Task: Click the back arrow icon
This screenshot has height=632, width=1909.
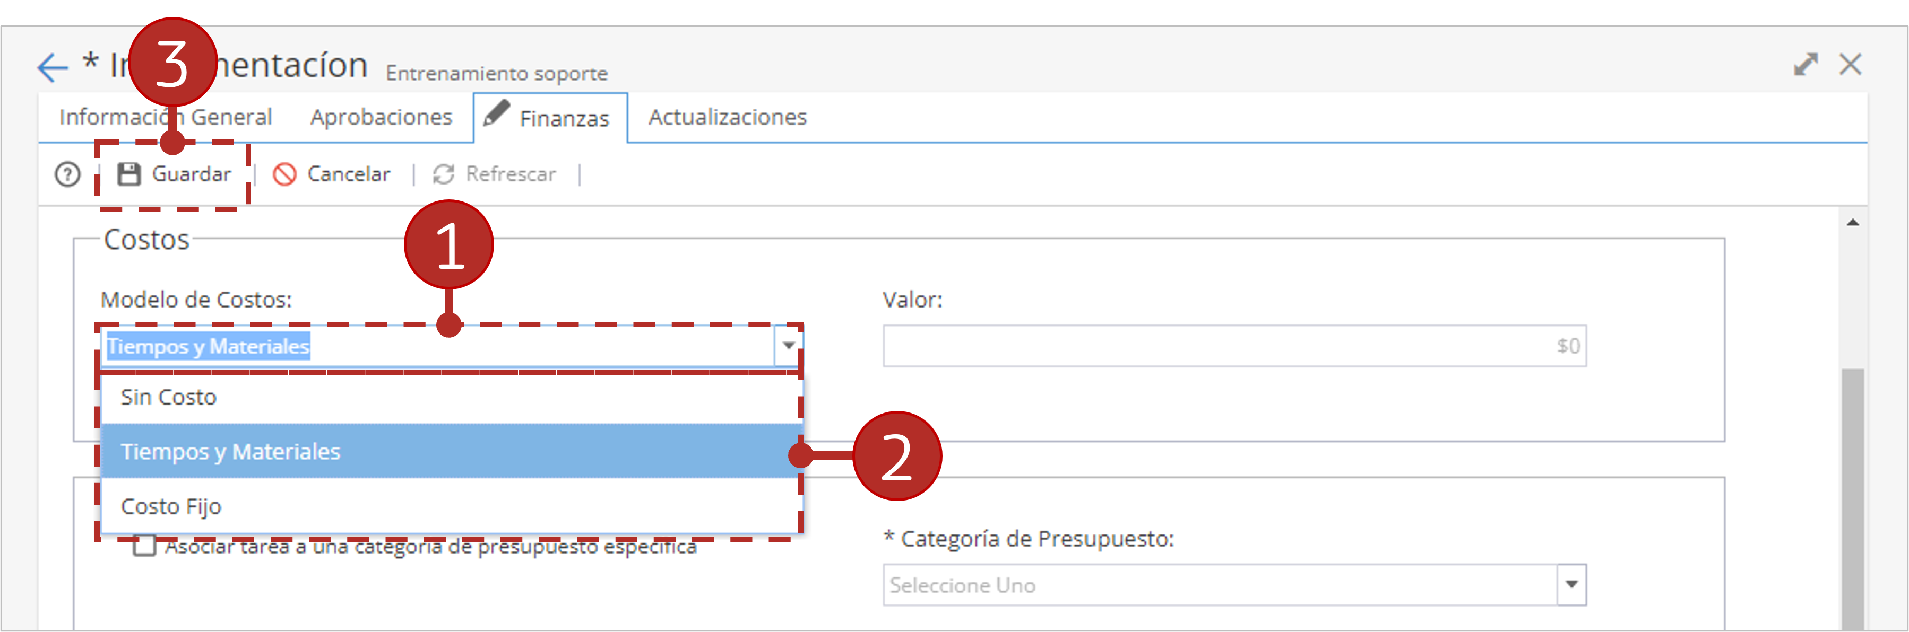Action: coord(53,67)
